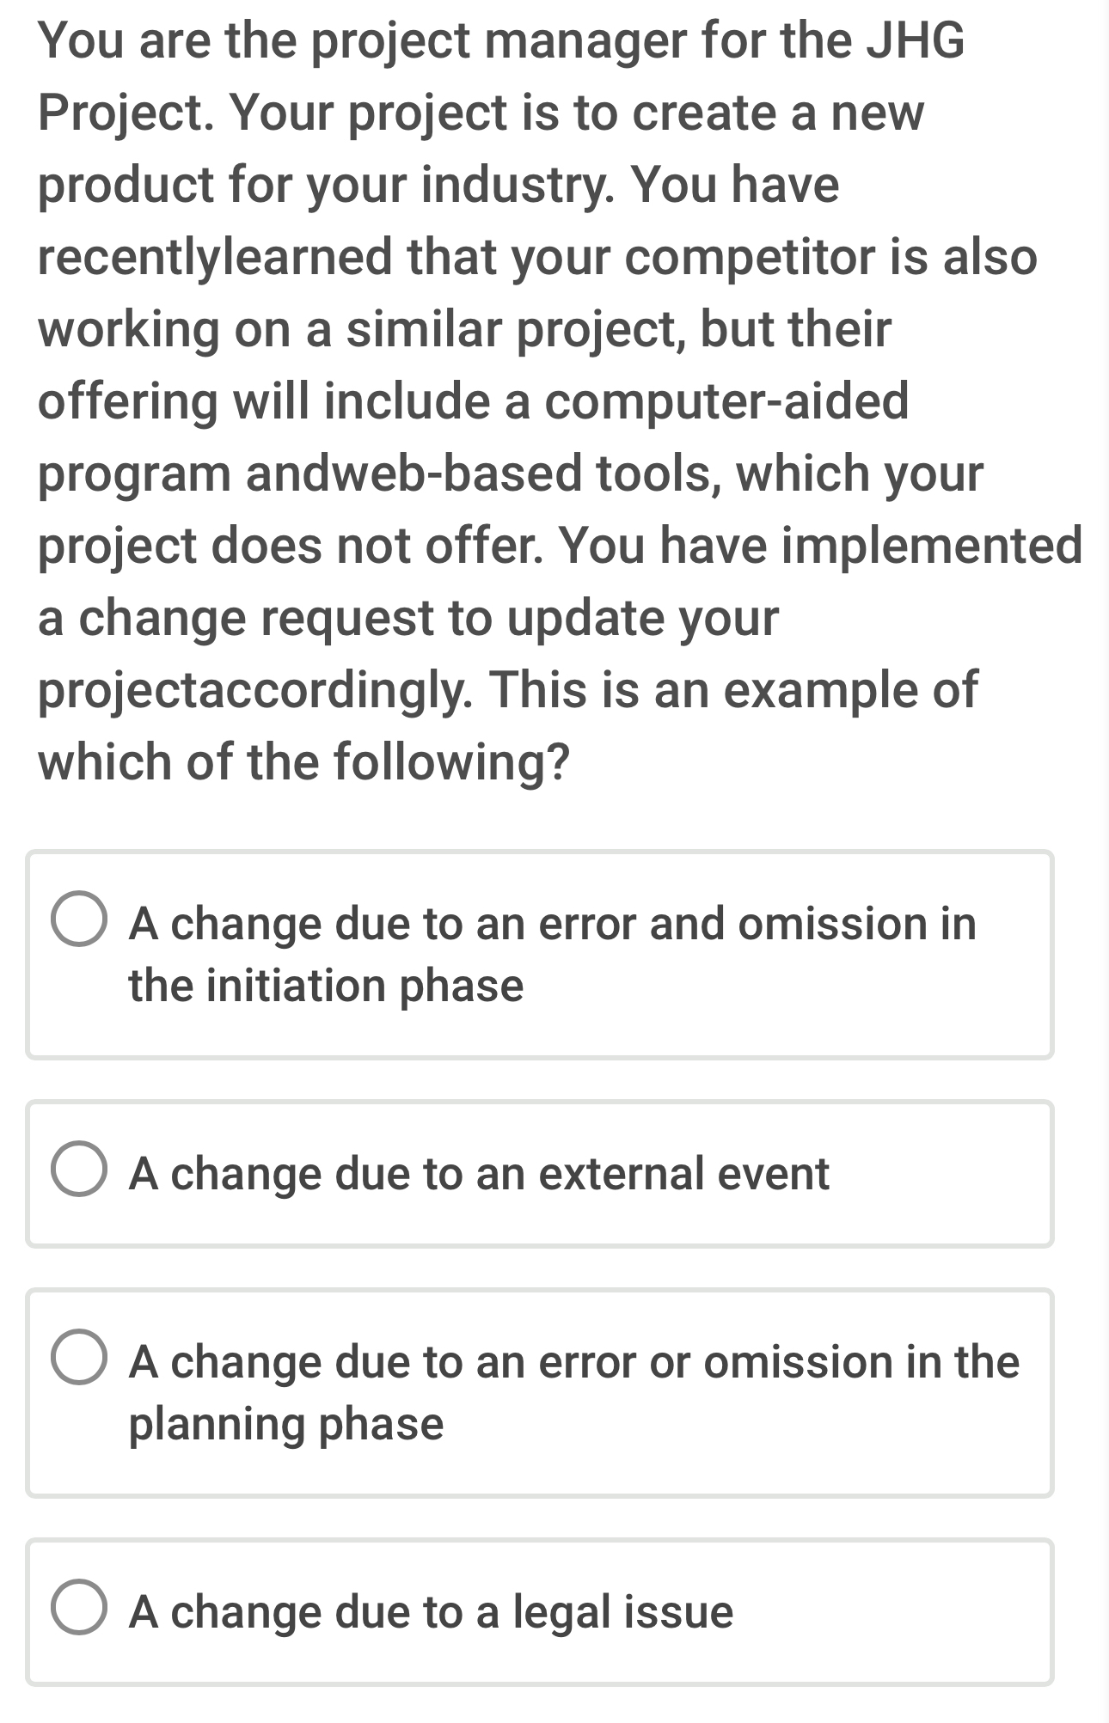Click the text "A change due to an external event"
The width and height of the screenshot is (1109, 1723).
point(479,1173)
